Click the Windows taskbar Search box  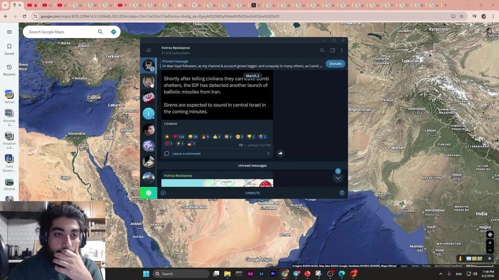pos(181,274)
